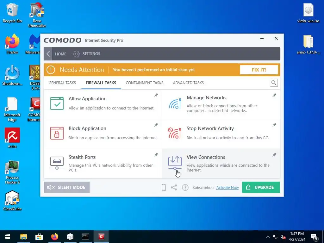Screen dimensions: 324x243
Task: Pin the Stop Network Activity task
Action: (274, 125)
